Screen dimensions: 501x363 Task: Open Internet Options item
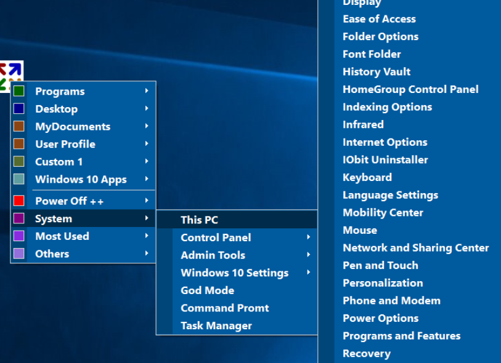[385, 142]
